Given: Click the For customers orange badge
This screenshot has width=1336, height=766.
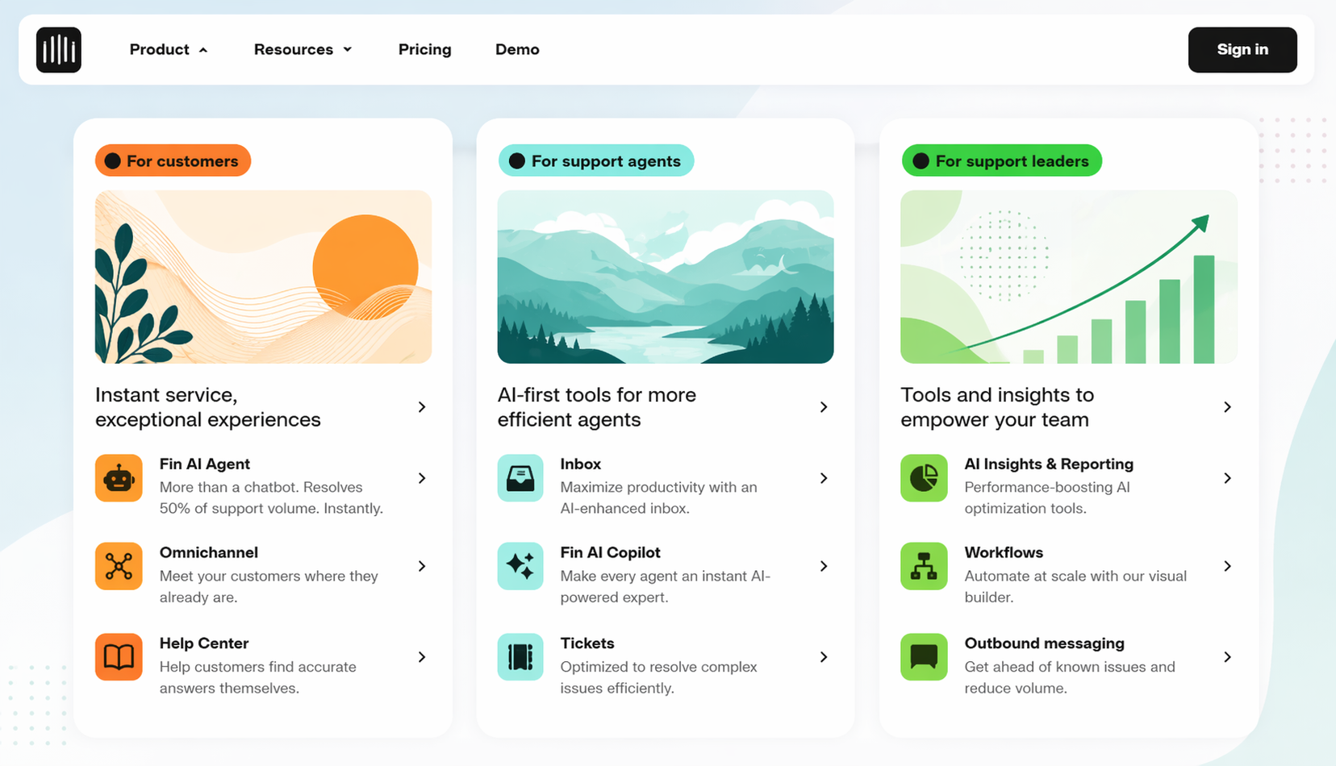Looking at the screenshot, I should click(173, 160).
